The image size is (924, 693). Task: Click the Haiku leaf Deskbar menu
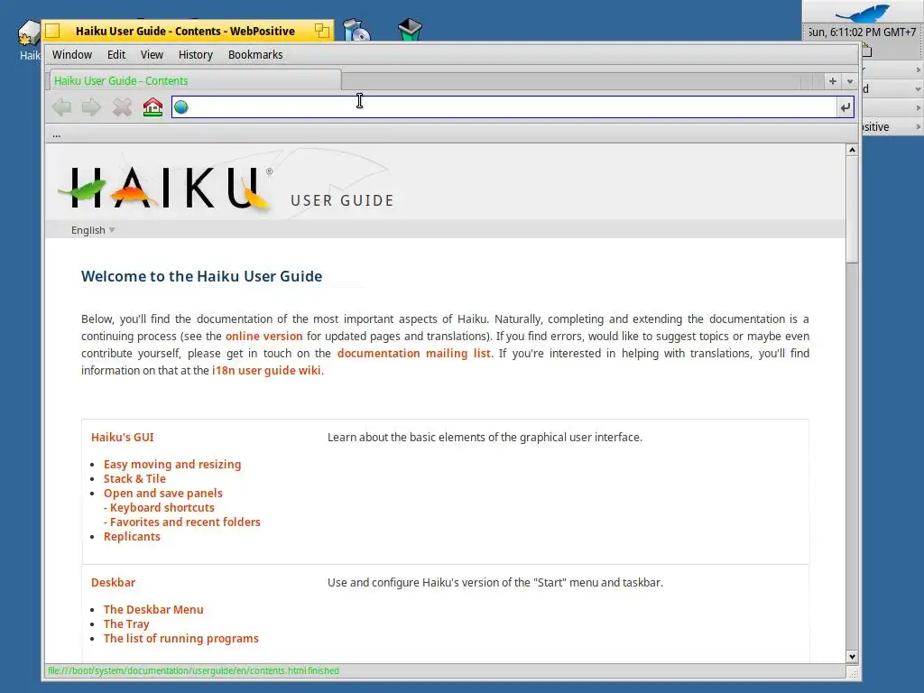pos(862,12)
